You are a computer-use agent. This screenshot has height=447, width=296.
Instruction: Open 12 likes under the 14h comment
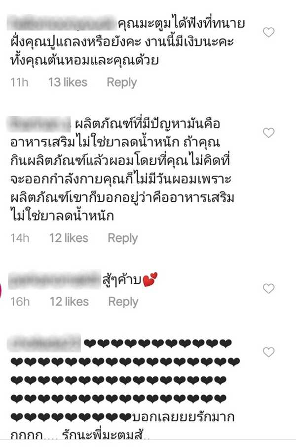[69, 238]
